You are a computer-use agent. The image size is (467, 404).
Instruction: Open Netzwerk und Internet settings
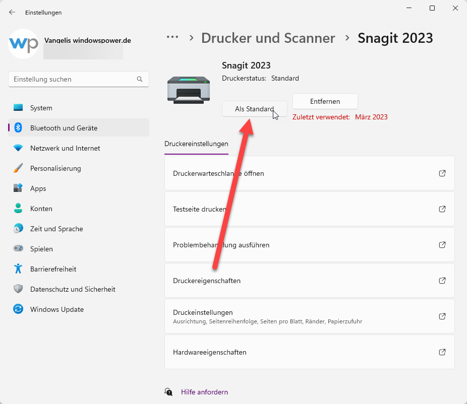click(79, 148)
